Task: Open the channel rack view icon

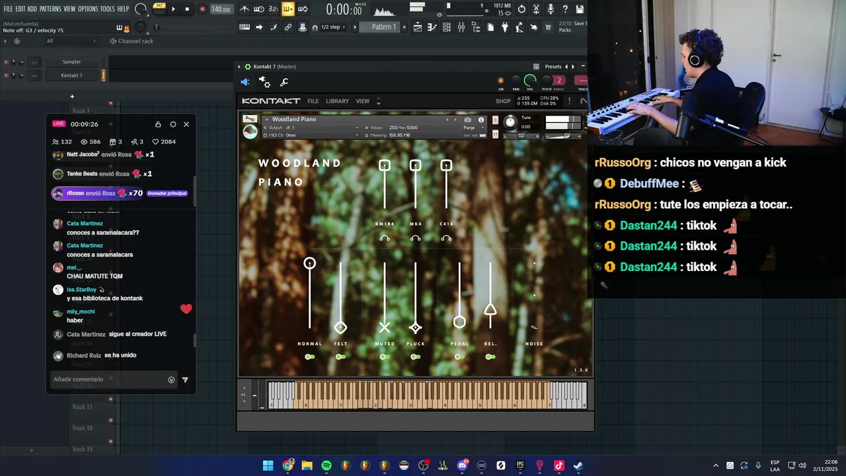Action: 447,27
